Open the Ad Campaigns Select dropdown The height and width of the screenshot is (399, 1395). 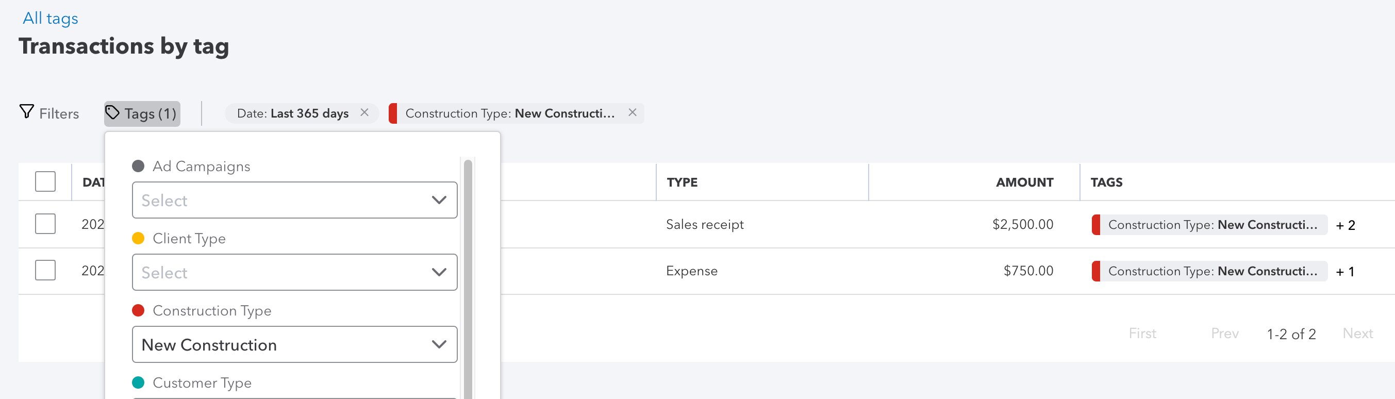point(294,201)
